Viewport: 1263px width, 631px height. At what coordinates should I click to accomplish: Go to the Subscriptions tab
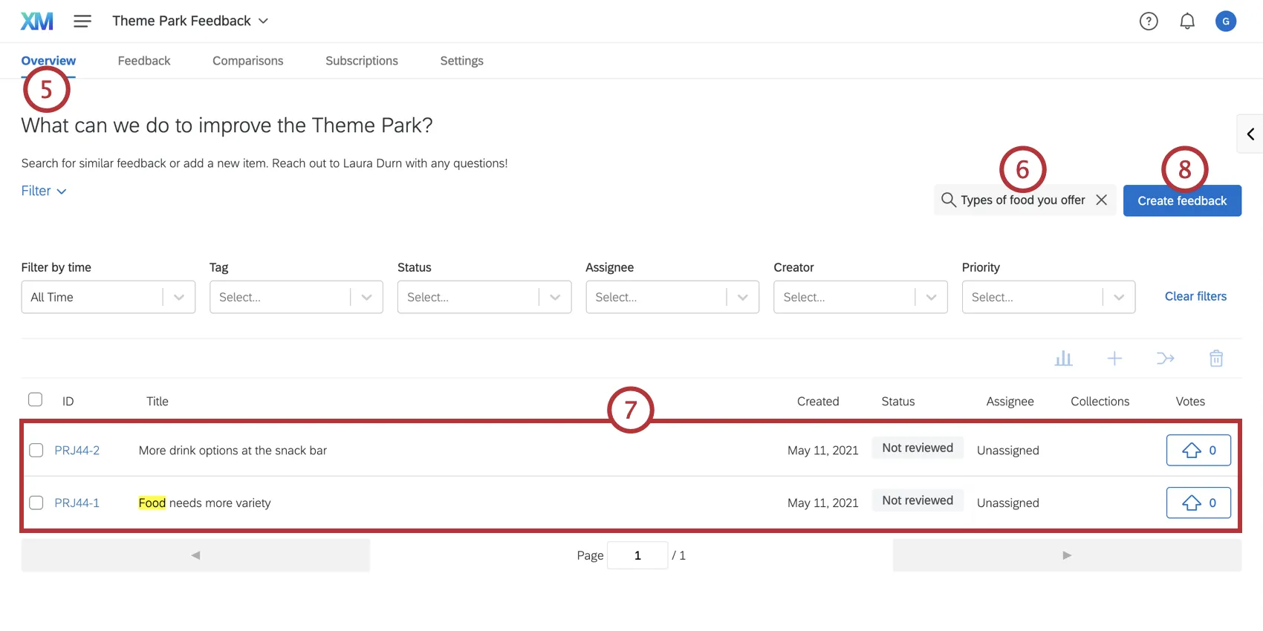point(361,61)
